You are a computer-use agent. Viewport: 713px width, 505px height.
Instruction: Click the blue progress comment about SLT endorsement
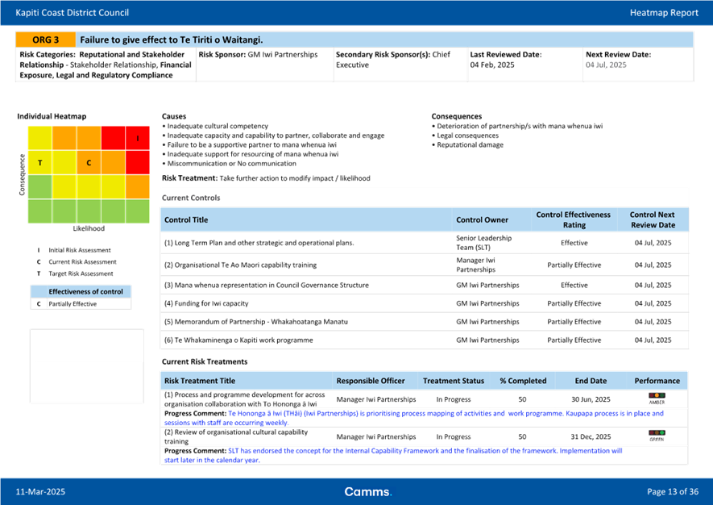tap(393, 455)
